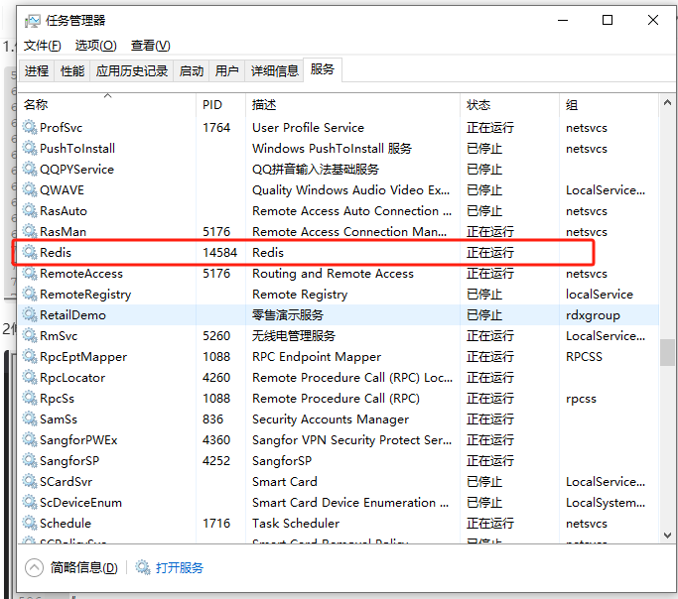Click the vertical scrollbar thumb
Image resolution: width=678 pixels, height=599 pixels.
667,353
